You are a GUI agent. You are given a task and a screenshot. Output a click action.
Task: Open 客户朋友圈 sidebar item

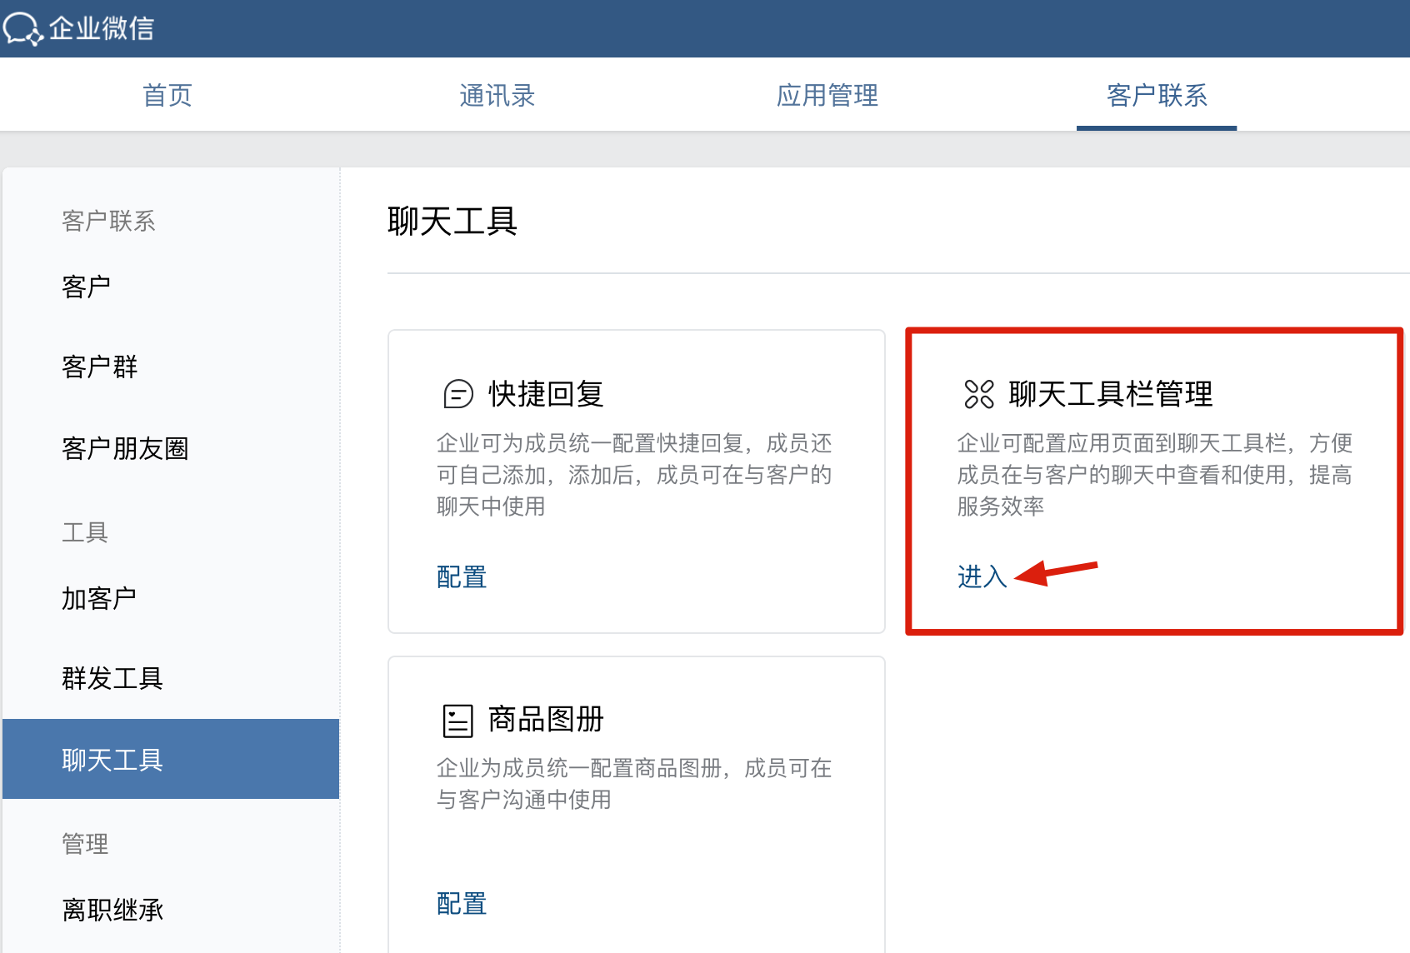[x=125, y=448]
